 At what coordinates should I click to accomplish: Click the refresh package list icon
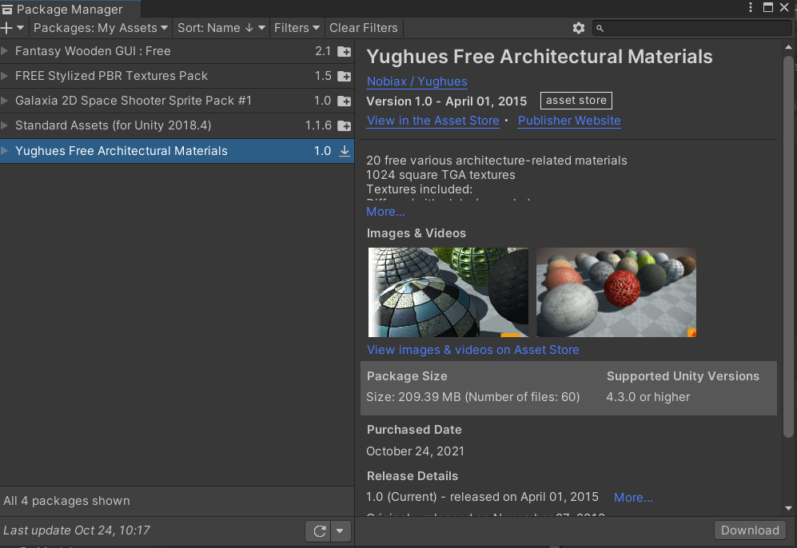(319, 531)
